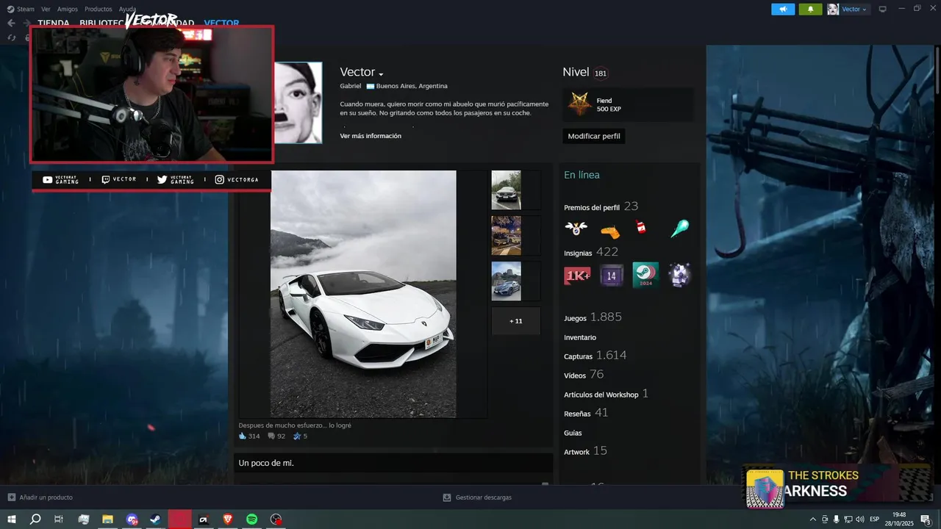The width and height of the screenshot is (941, 529).
Task: Open the Ver menu
Action: point(46,9)
